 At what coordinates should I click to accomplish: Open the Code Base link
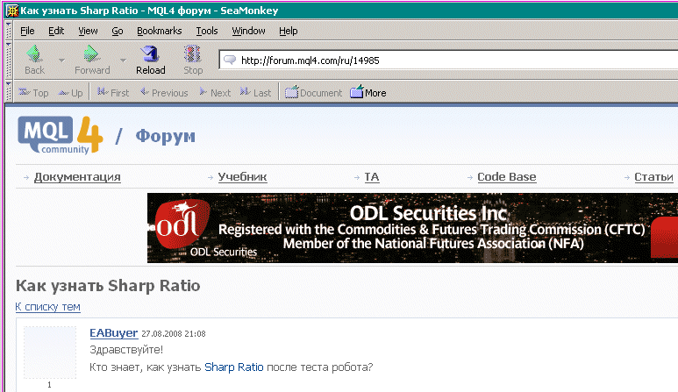click(x=506, y=177)
